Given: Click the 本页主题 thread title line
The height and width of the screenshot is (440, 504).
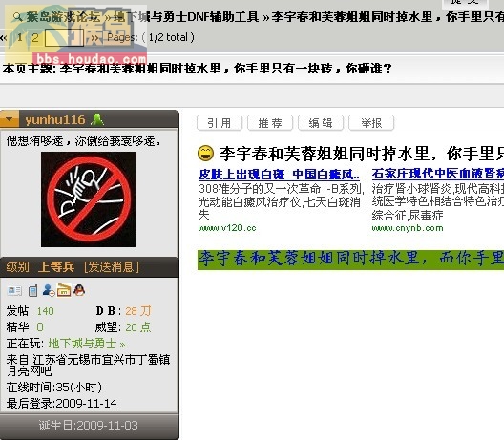Looking at the screenshot, I should coord(197,69).
